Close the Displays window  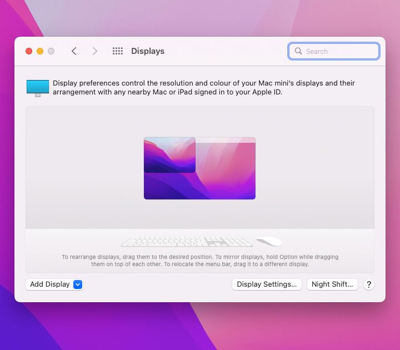point(29,51)
